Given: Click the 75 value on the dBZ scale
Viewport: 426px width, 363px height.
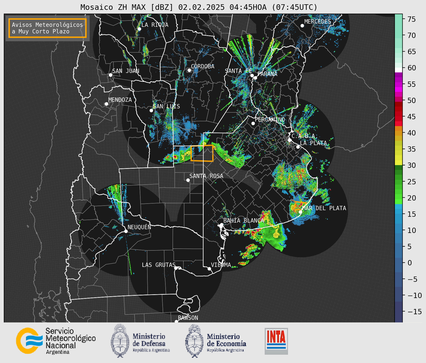Looking at the screenshot, I should tap(411, 19).
